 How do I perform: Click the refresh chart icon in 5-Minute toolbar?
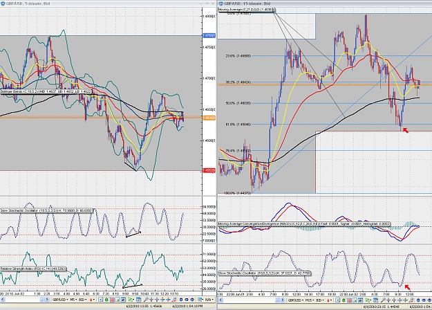point(138,300)
